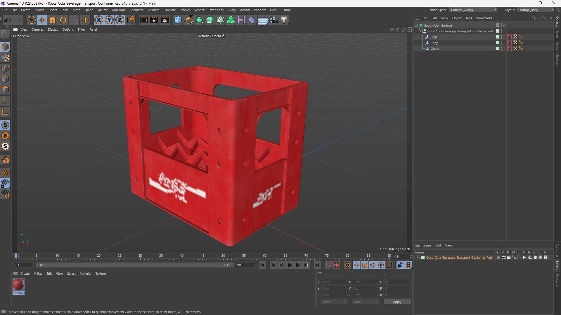
Task: Add a Subdivision Surface generator
Action: [199, 20]
